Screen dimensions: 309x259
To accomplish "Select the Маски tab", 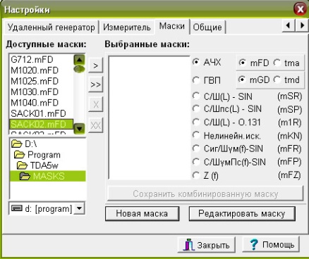I will [x=172, y=26].
